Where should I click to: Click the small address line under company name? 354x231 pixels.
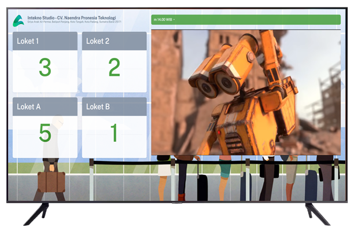[74, 22]
